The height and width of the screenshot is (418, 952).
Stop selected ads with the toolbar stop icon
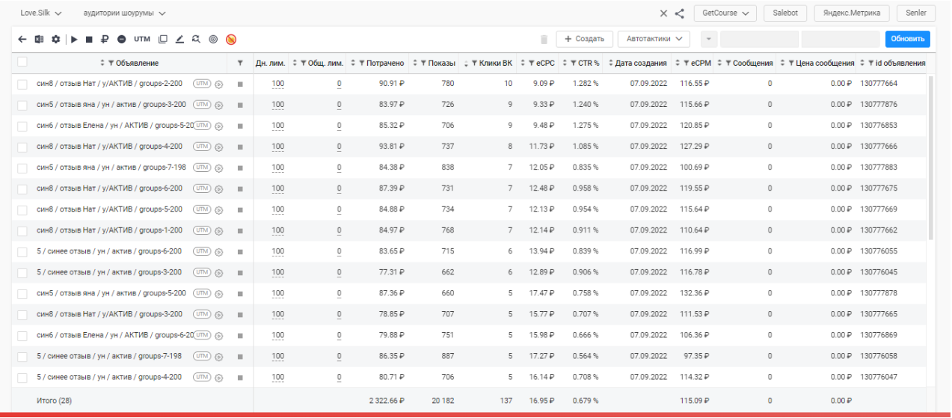point(89,39)
